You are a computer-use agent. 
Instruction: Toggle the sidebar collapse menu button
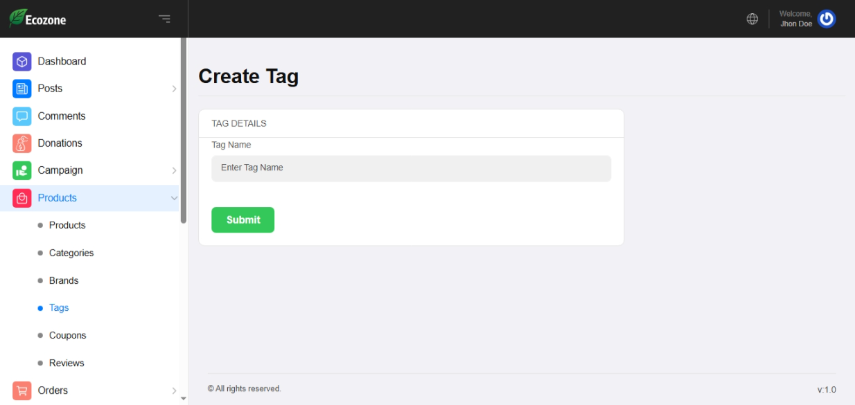click(164, 19)
